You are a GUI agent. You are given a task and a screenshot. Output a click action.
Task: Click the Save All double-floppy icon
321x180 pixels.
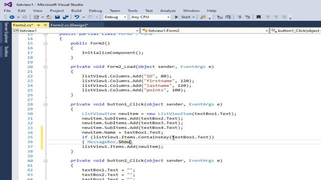(66, 17)
